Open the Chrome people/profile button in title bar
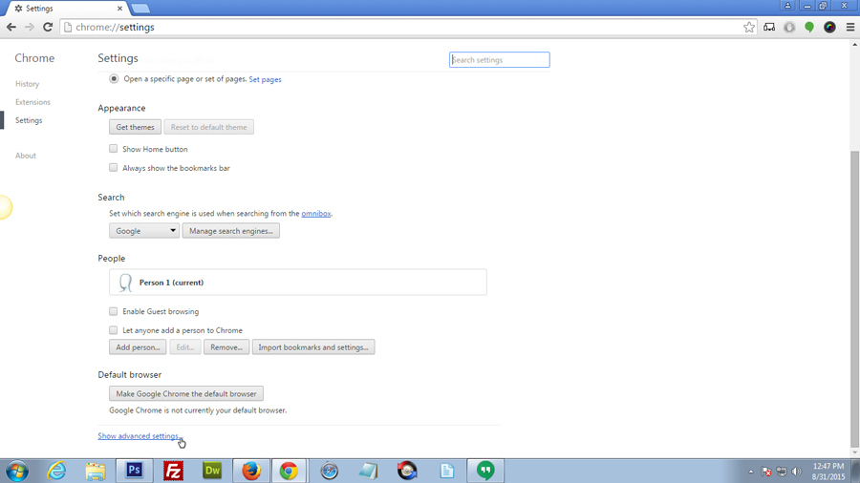The width and height of the screenshot is (860, 483). 787,6
